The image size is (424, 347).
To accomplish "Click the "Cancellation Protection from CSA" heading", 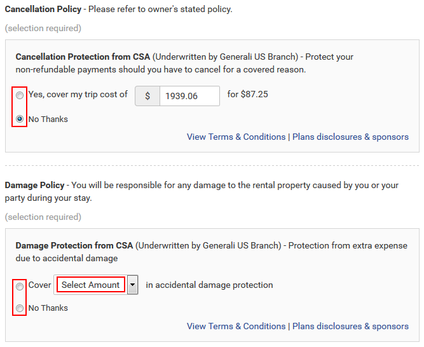I will [74, 57].
